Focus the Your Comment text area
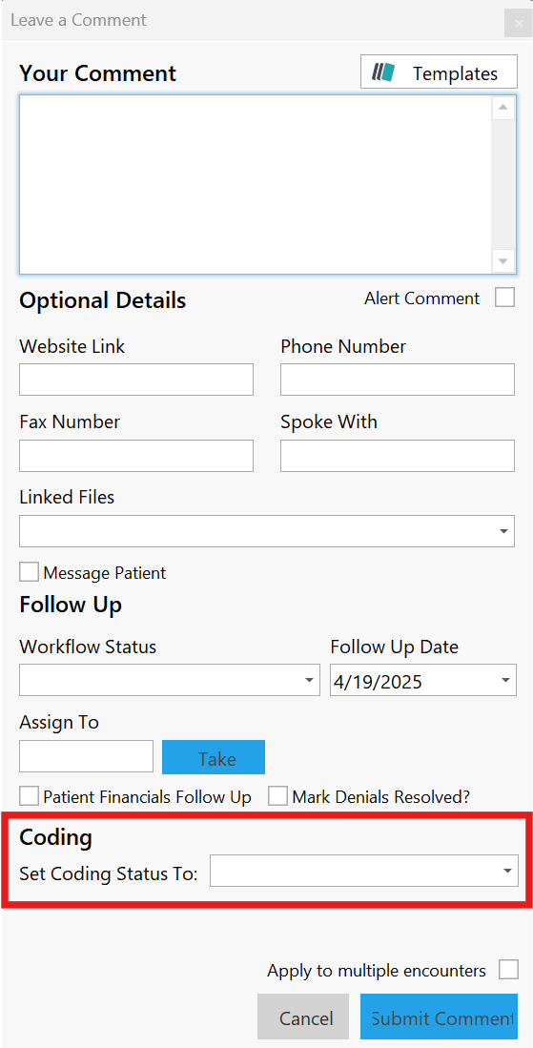The image size is (533, 1048). [x=256, y=184]
